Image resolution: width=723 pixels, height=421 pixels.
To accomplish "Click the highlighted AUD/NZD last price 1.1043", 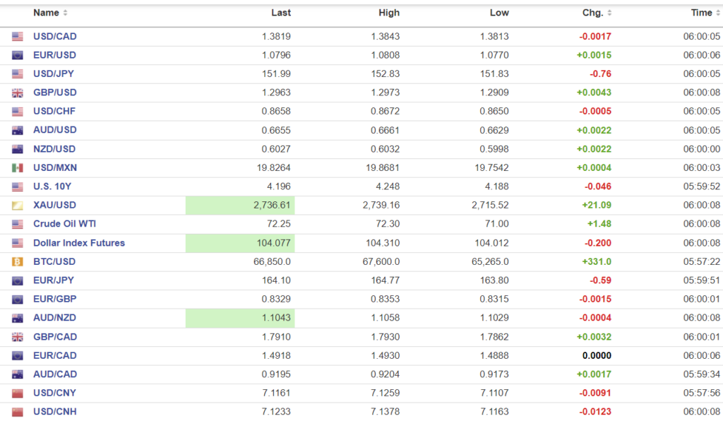I will click(240, 318).
